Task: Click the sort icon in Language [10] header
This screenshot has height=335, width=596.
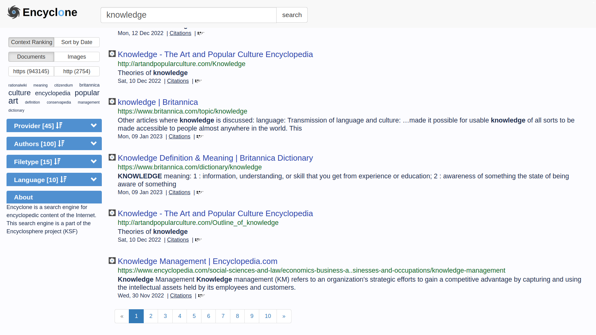Action: pos(64,180)
